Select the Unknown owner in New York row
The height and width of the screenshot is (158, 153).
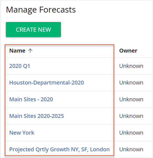point(131,133)
